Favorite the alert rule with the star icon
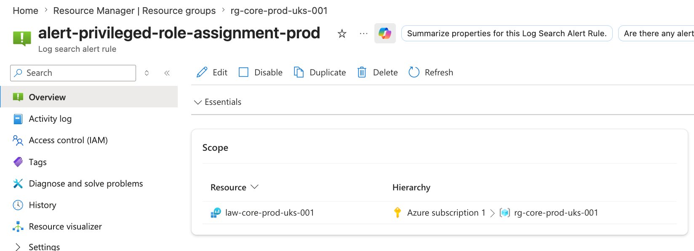The height and width of the screenshot is (251, 694). tap(342, 34)
